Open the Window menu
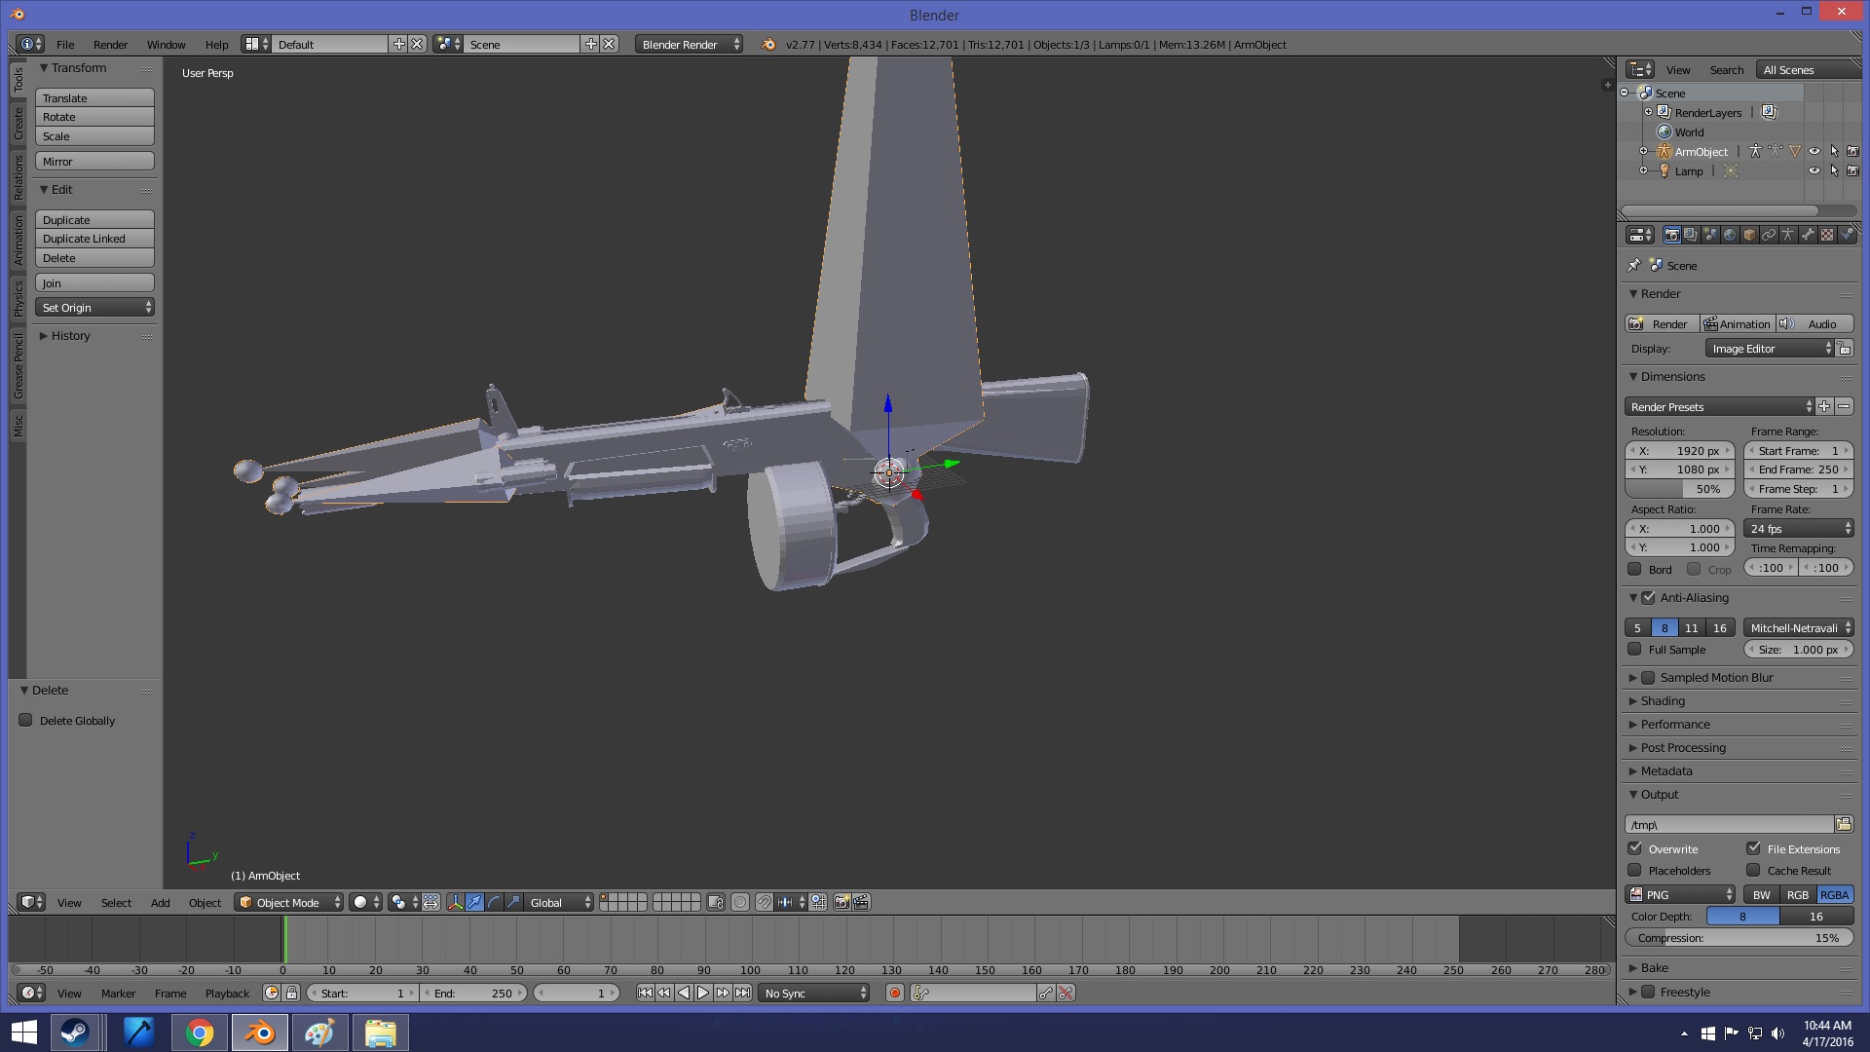1870x1052 pixels. tap(166, 45)
